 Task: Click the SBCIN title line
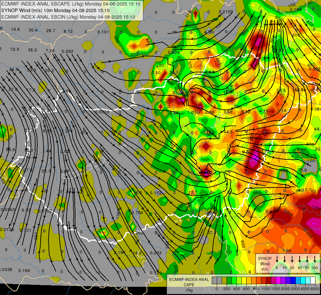point(68,17)
